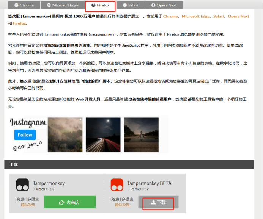
Task: Click the green 去商店 button
Action: click(x=70, y=202)
